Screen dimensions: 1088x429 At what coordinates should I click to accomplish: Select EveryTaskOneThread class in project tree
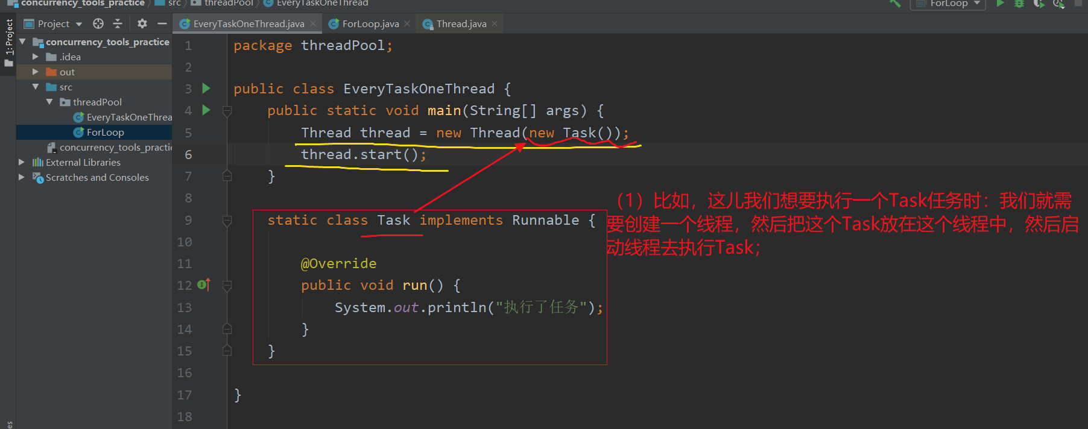coord(128,117)
